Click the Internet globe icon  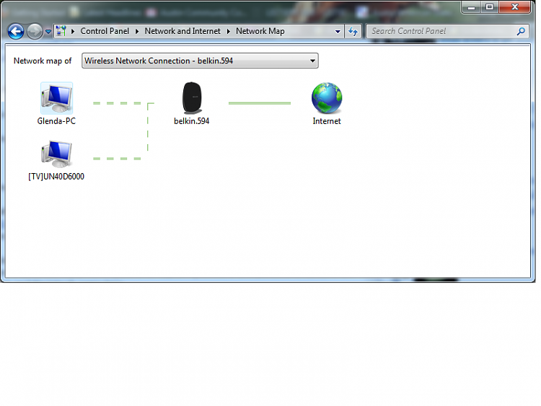pyautogui.click(x=326, y=98)
